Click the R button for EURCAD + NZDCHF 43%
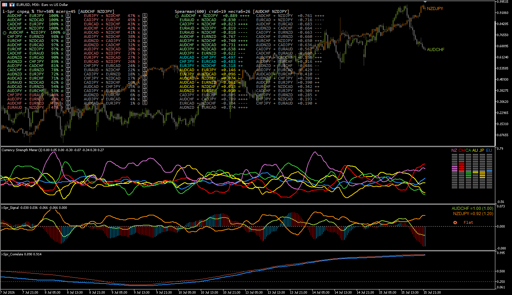 [145, 24]
